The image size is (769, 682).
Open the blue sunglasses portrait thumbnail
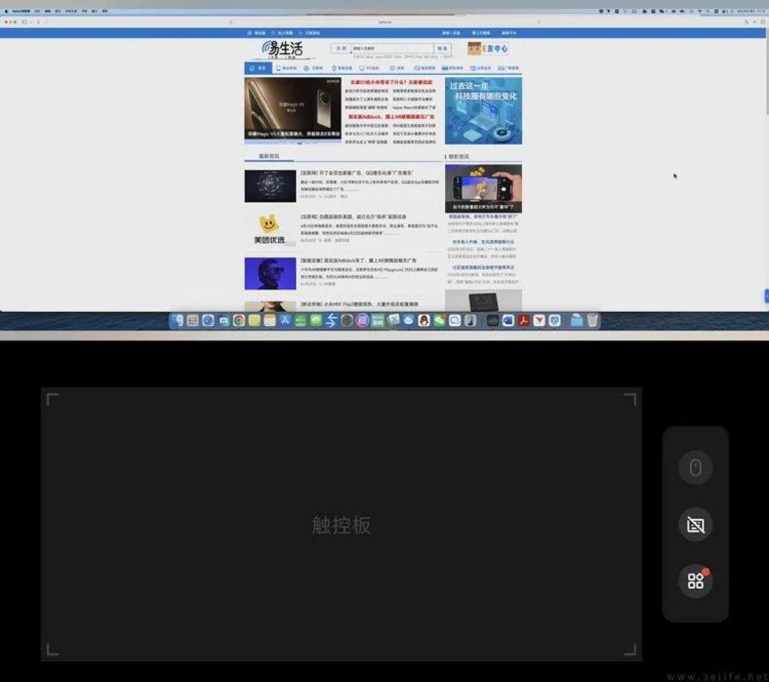pos(271,273)
